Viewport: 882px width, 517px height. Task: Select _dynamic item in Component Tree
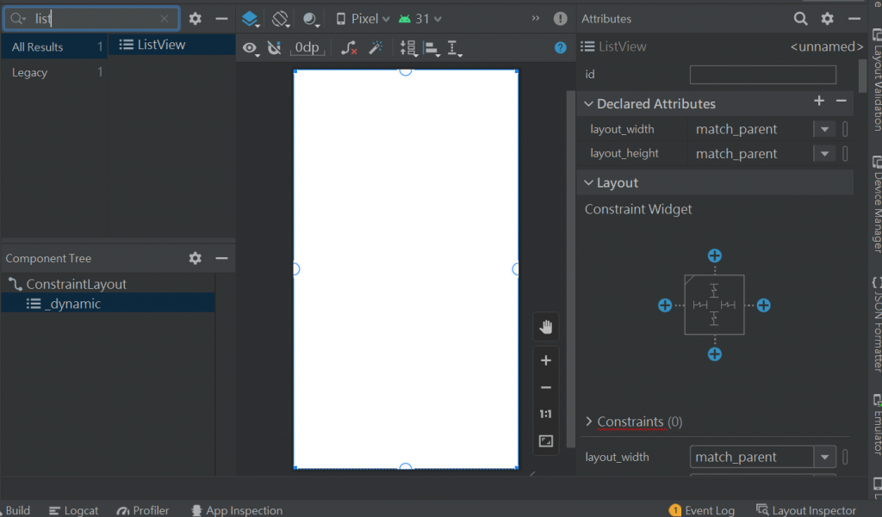coord(108,304)
